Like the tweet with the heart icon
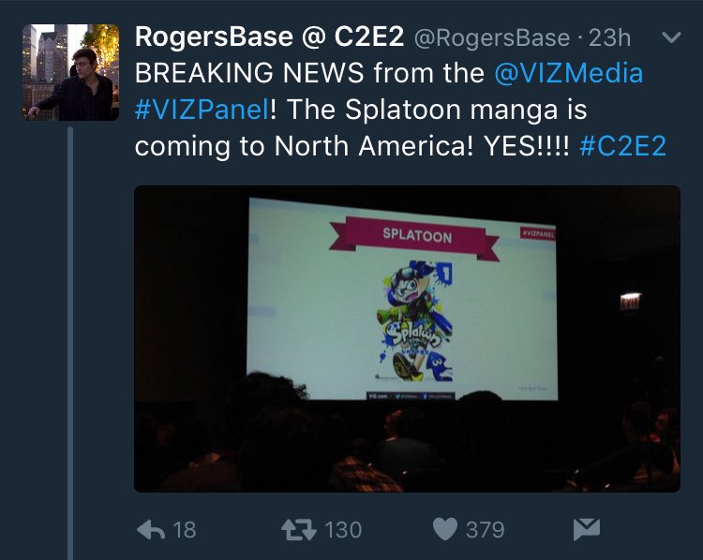The image size is (703, 560). (444, 529)
